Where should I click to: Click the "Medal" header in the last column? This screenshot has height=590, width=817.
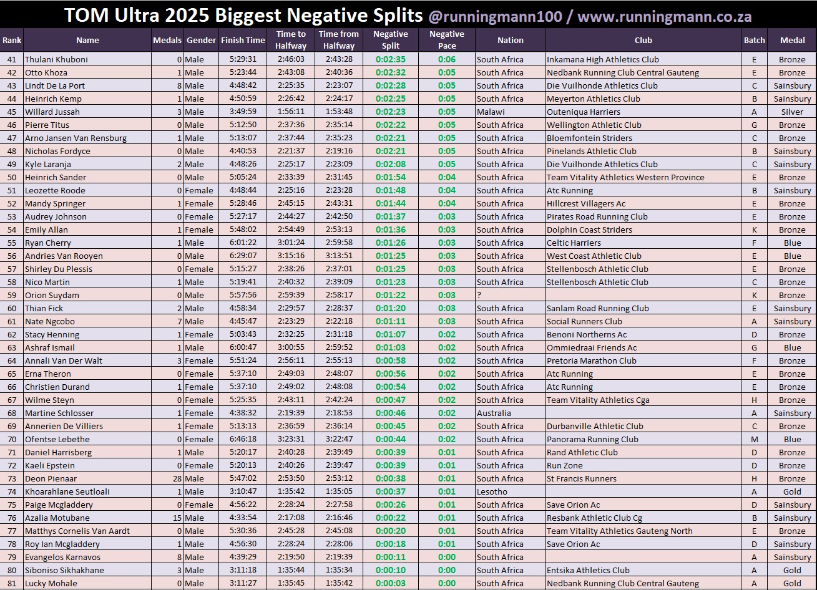792,40
